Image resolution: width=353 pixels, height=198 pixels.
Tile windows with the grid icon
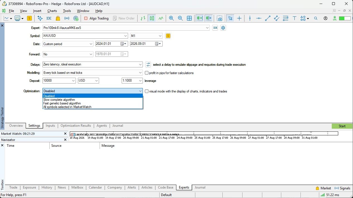coord(189,18)
